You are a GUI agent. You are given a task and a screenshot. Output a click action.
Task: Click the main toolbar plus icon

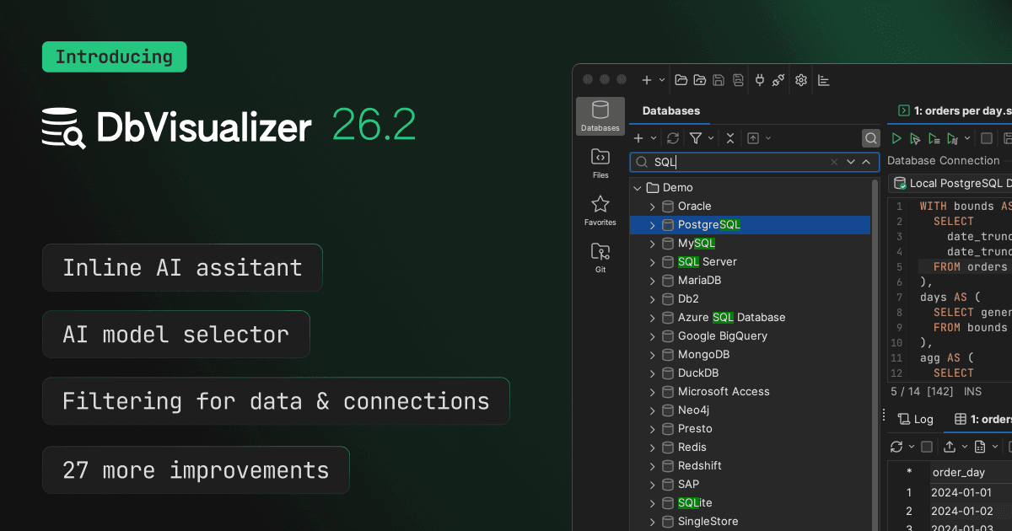[647, 80]
